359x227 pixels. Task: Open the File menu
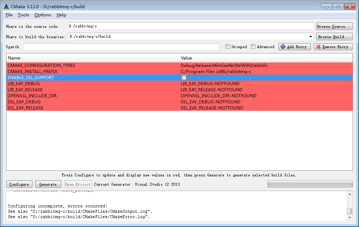9,15
